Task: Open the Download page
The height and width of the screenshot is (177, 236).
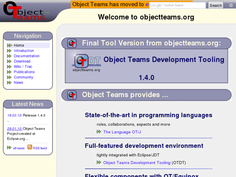Action: pyautogui.click(x=22, y=61)
